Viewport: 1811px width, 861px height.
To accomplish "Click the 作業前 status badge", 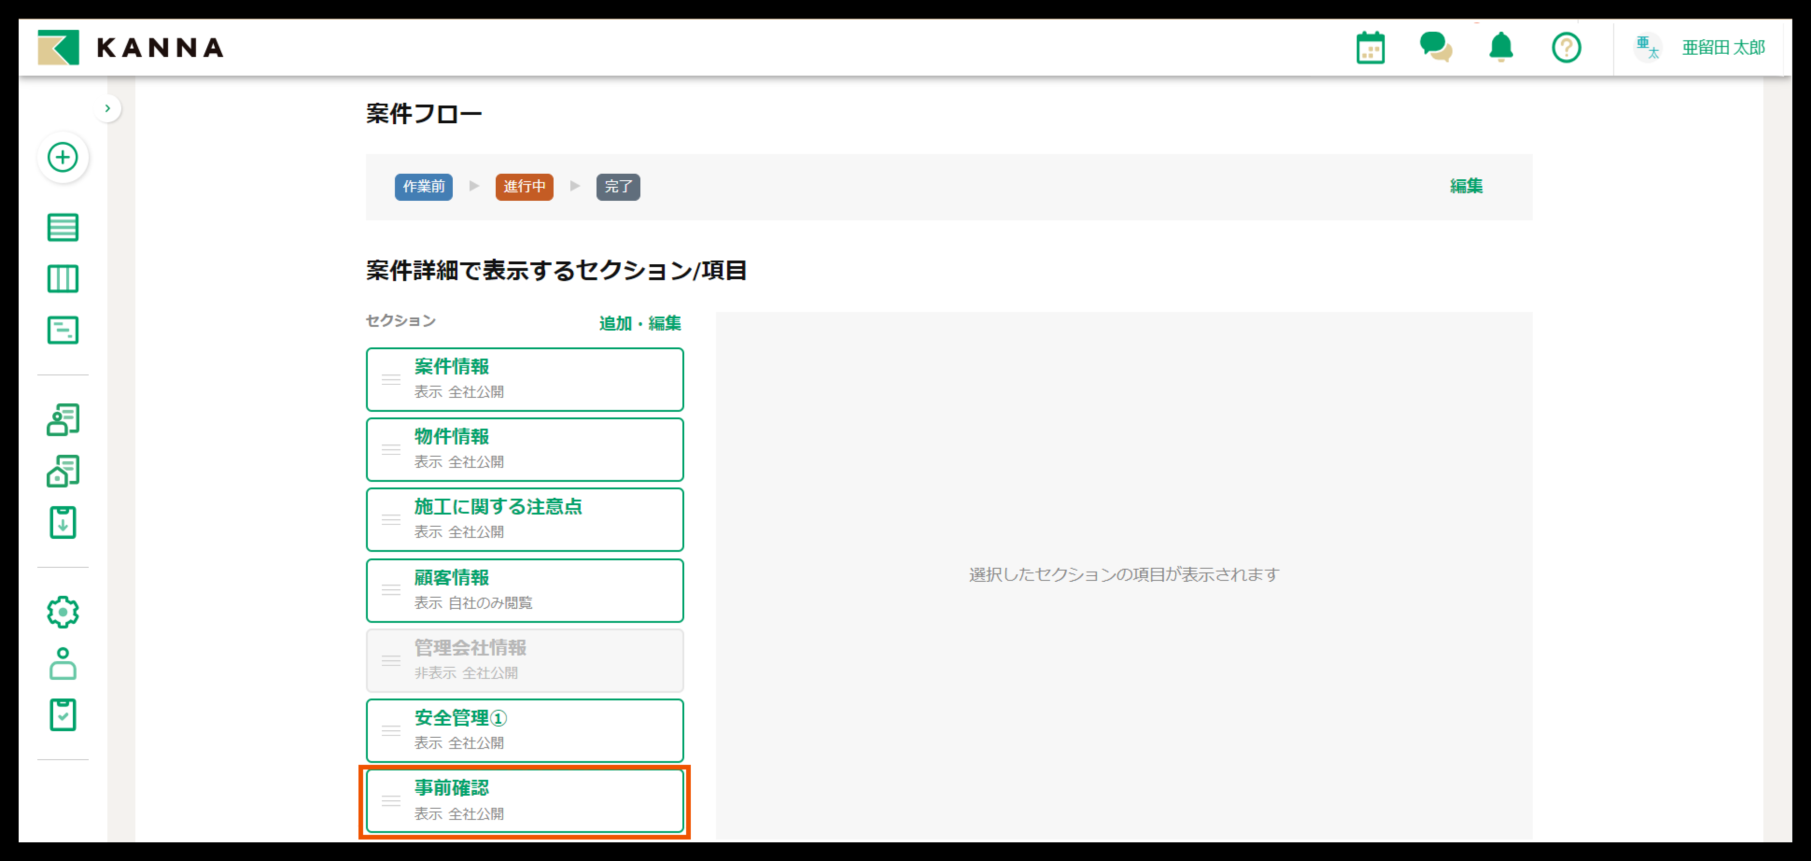I will tap(423, 186).
